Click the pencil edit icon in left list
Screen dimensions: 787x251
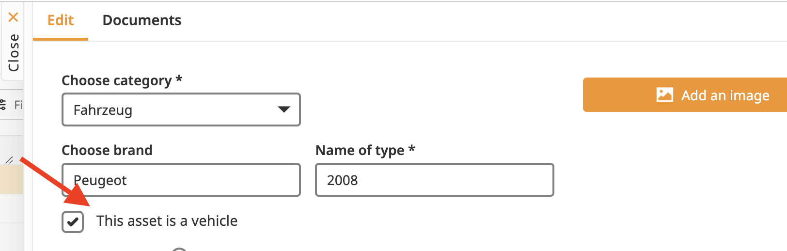(9, 160)
